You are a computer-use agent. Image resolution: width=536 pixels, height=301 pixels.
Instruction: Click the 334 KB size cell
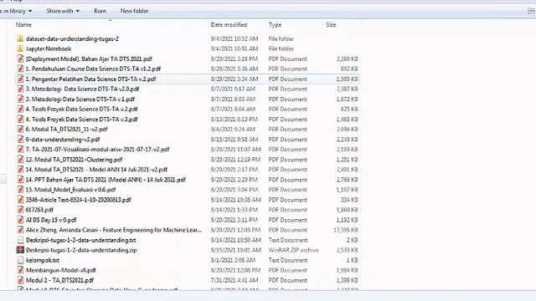coord(349,200)
